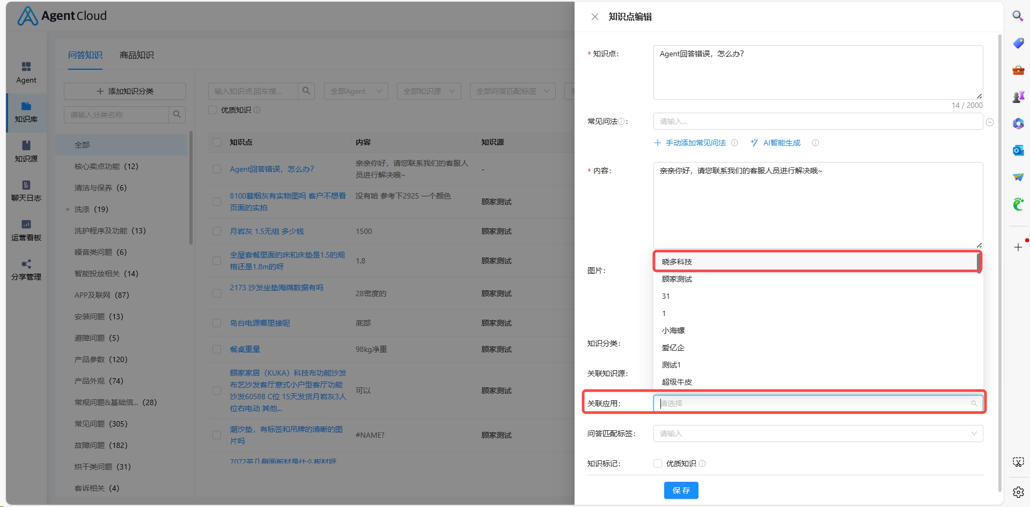Open the 知识源 sidebar section
Image resolution: width=1030 pixels, height=507 pixels.
tap(26, 151)
